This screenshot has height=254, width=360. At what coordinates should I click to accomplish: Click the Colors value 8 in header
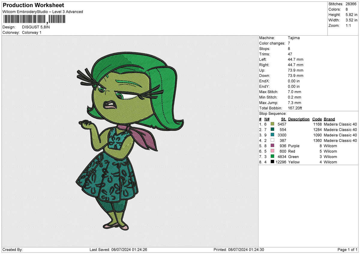[x=346, y=9]
